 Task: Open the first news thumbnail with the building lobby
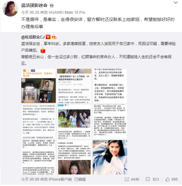point(39,86)
